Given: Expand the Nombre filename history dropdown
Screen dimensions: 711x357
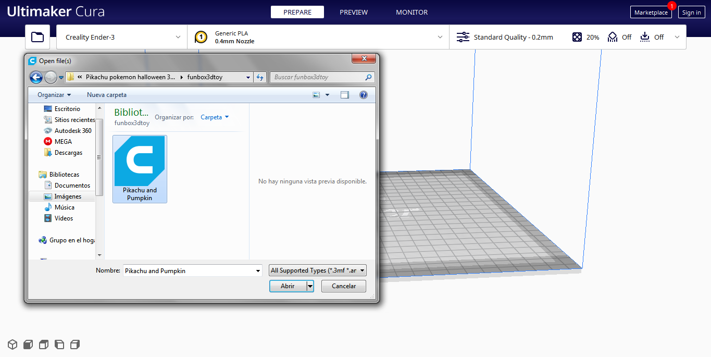Looking at the screenshot, I should 258,270.
